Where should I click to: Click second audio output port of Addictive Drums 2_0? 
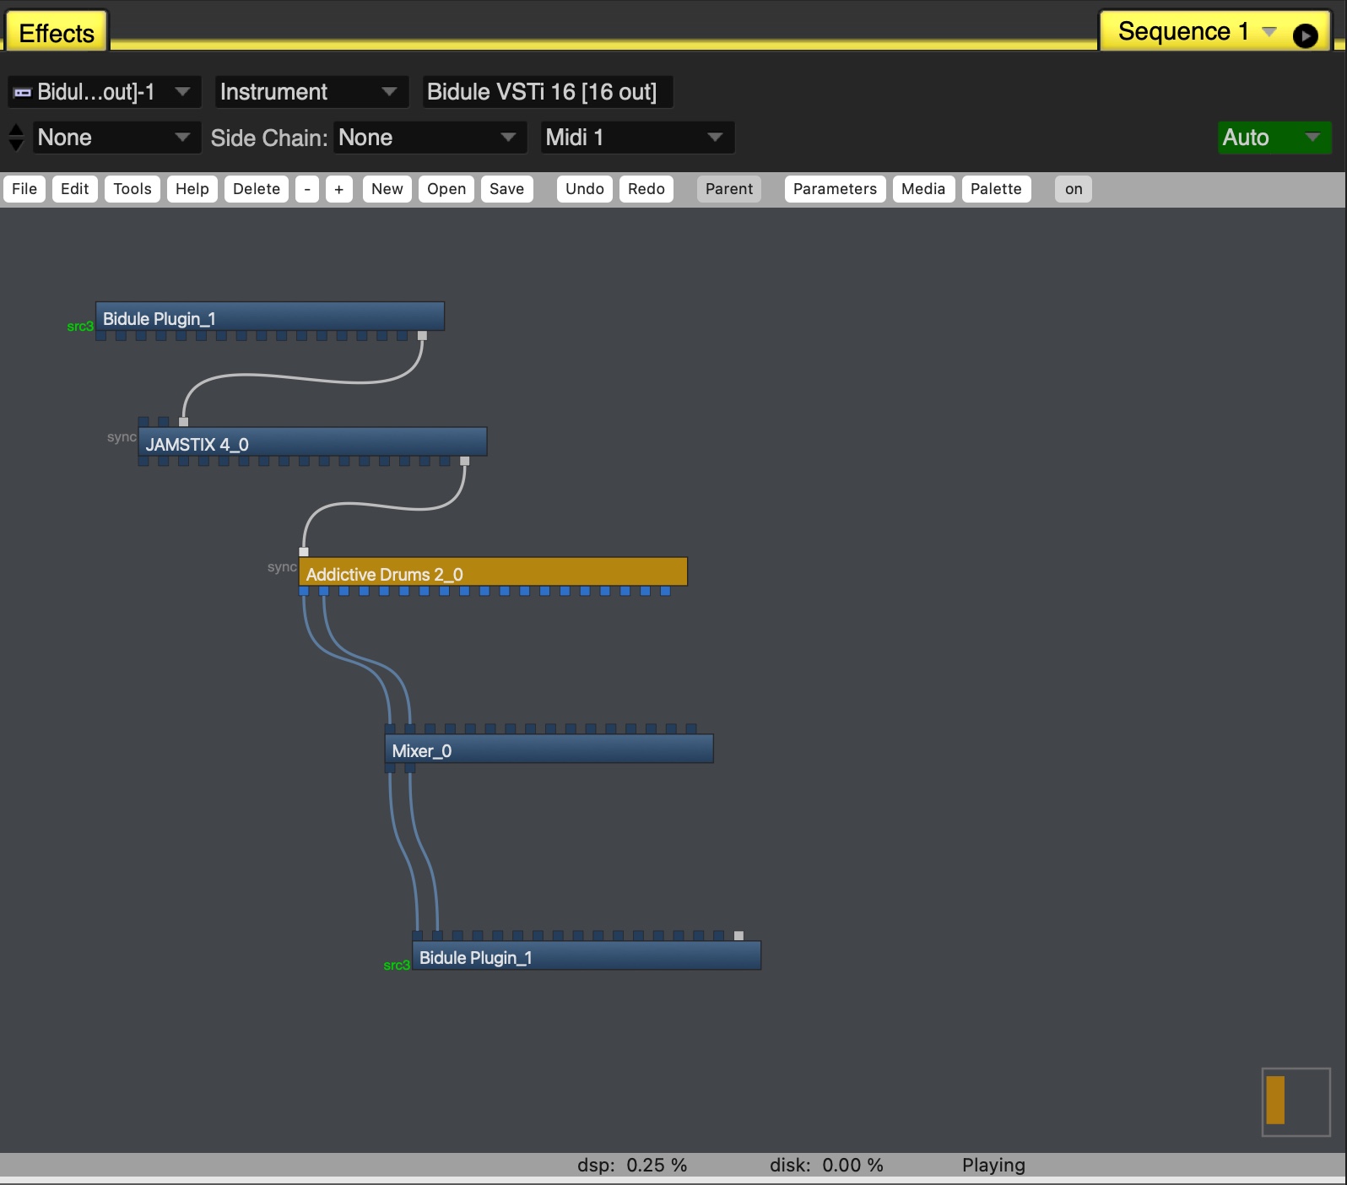(324, 591)
